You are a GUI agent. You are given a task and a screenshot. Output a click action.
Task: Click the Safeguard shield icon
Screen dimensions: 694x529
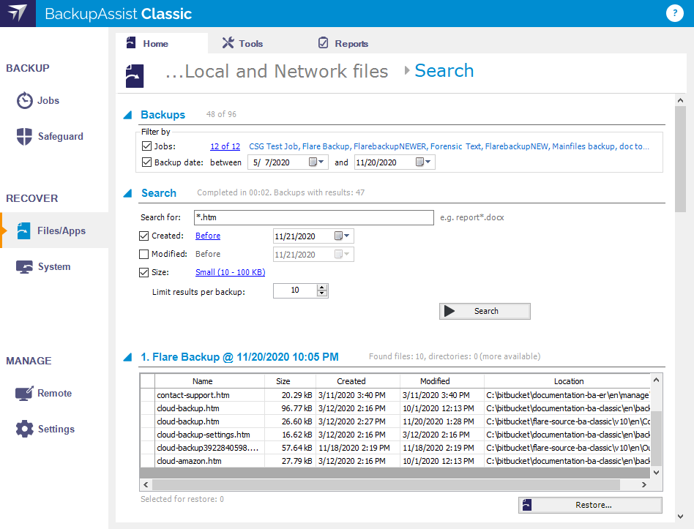click(x=24, y=136)
